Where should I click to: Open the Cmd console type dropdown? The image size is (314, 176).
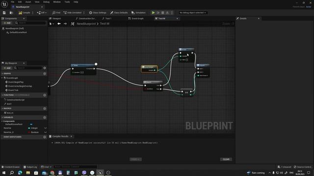click(46, 167)
